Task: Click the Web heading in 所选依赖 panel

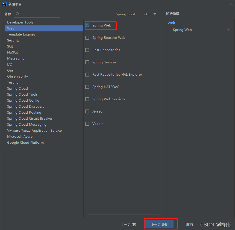Action: click(171, 23)
